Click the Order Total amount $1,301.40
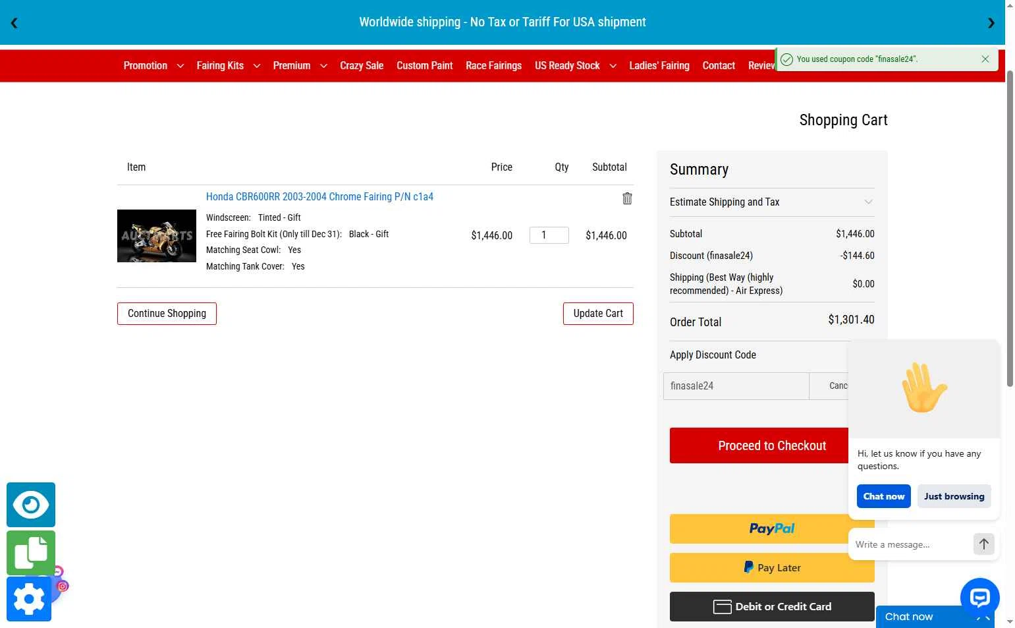Image resolution: width=1015 pixels, height=628 pixels. pos(851,320)
